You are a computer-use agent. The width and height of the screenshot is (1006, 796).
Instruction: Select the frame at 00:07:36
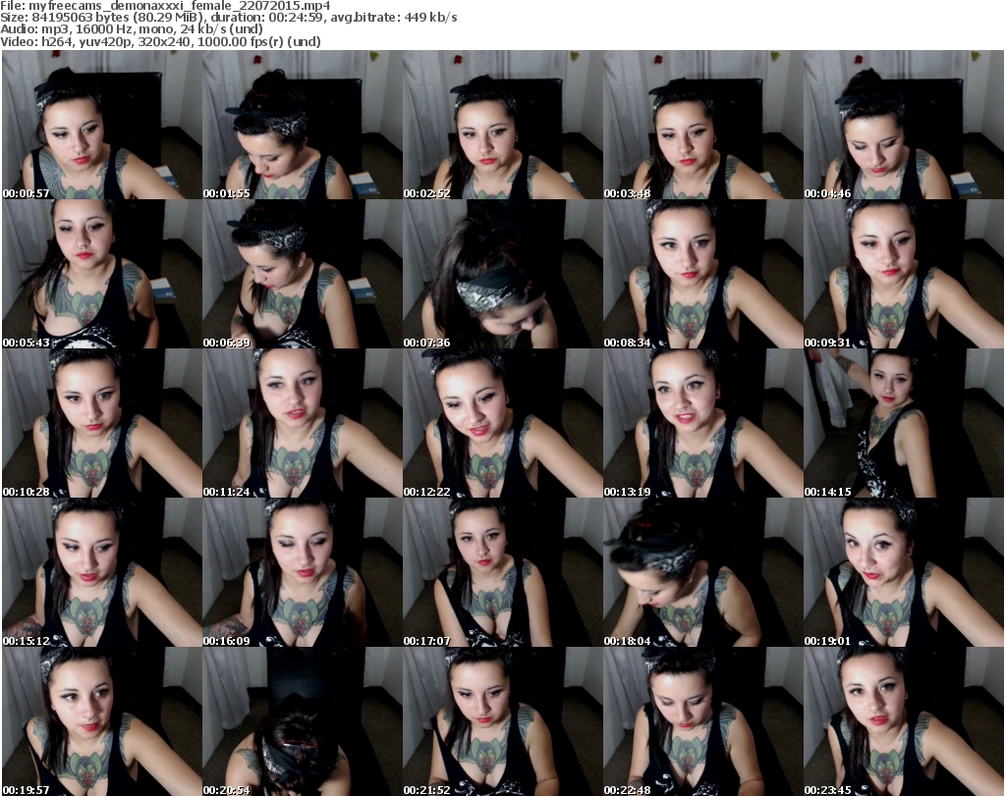tap(502, 274)
